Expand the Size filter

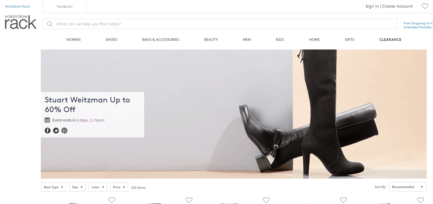pos(77,187)
